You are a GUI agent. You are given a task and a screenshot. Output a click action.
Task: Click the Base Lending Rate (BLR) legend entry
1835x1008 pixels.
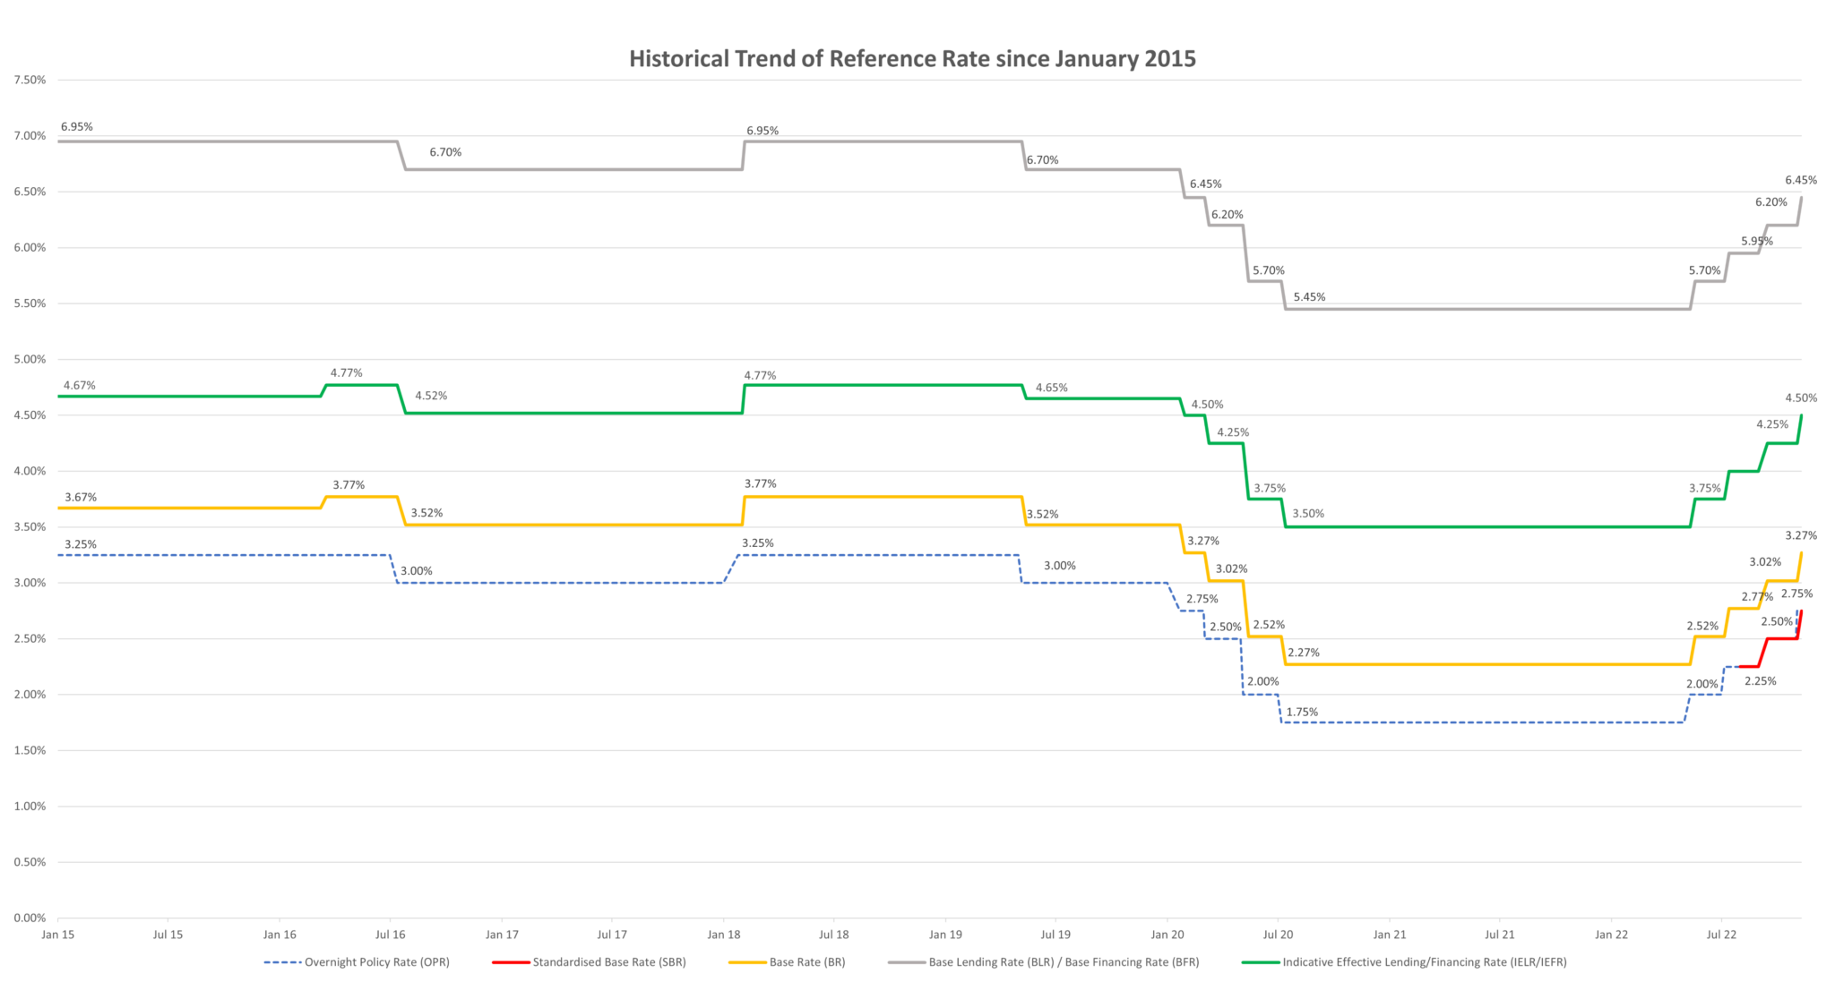click(x=1064, y=962)
